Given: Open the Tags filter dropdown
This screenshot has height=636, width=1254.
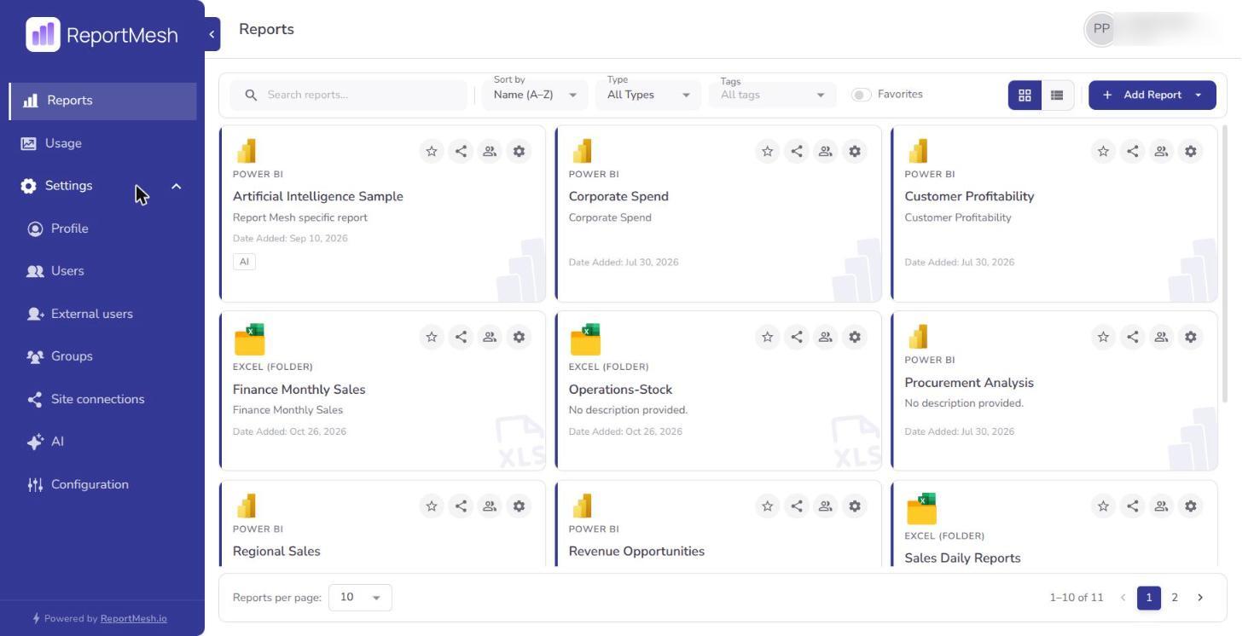Looking at the screenshot, I should tap(773, 95).
